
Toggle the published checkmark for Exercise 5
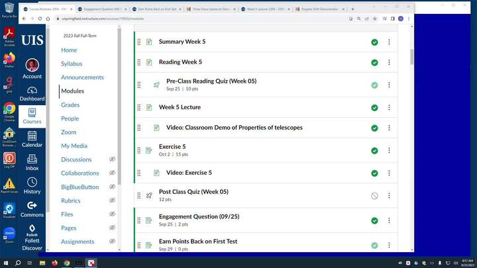(374, 151)
